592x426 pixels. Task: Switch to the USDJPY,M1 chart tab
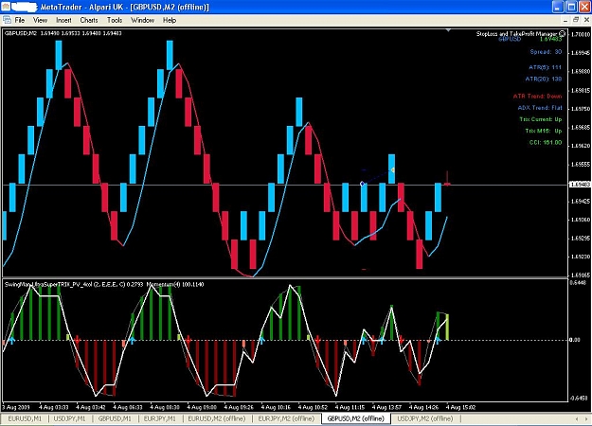(x=69, y=418)
